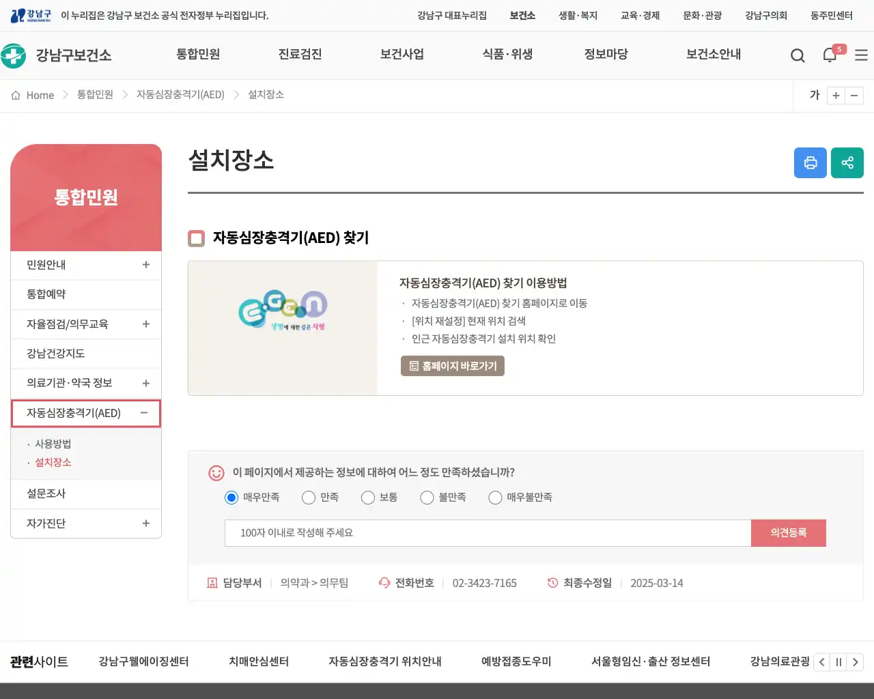Click the print icon on 설치장소 page
The image size is (874, 699).
pyautogui.click(x=810, y=162)
